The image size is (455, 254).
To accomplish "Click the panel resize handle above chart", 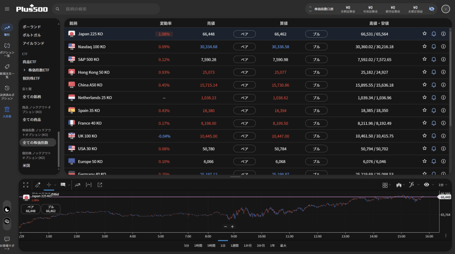I will (x=235, y=177).
